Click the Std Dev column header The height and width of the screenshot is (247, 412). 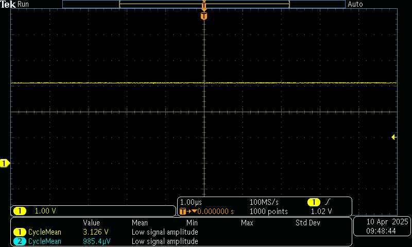(x=307, y=223)
